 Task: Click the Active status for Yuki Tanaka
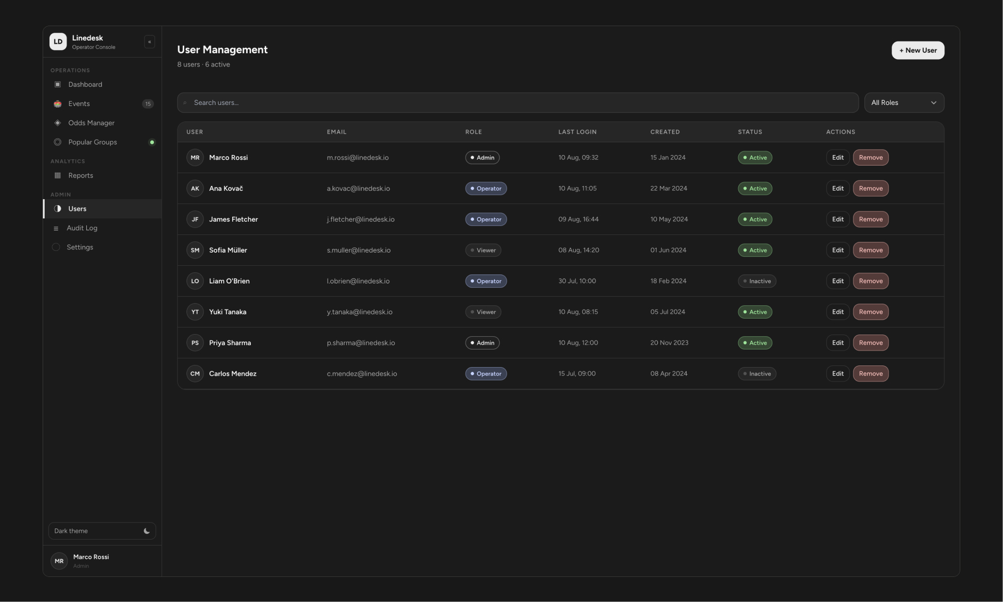755,312
